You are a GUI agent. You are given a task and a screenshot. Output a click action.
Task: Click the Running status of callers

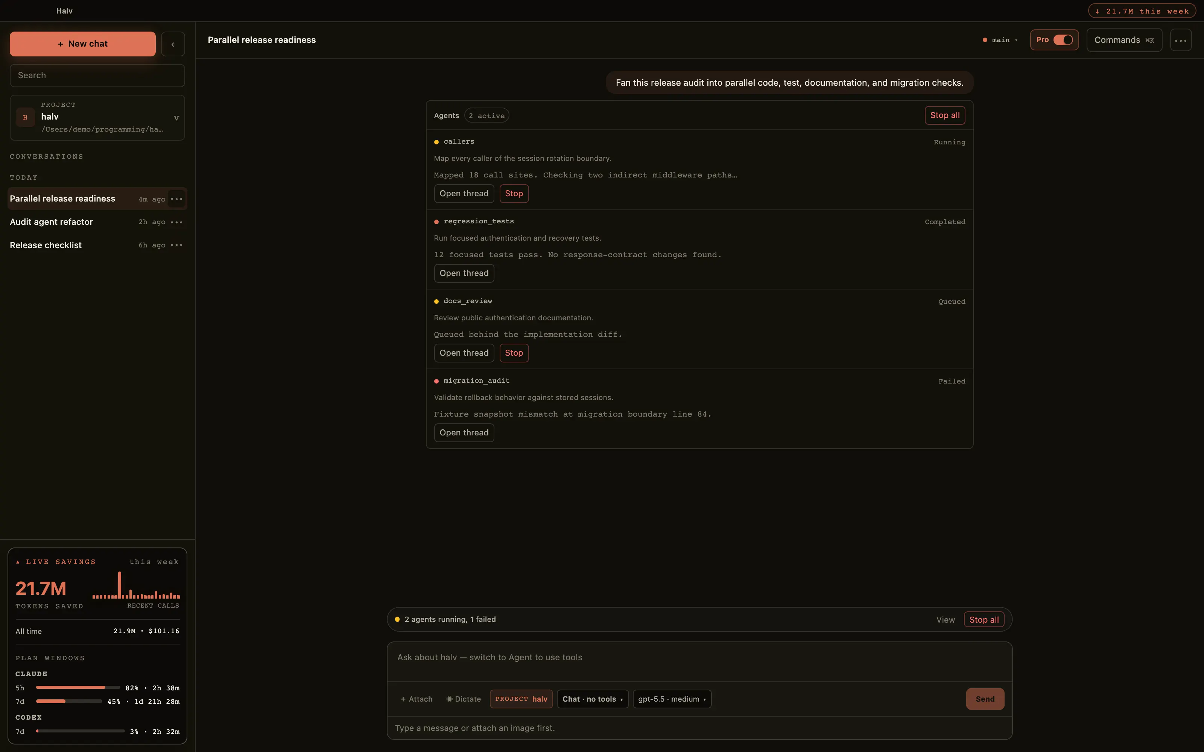949,142
